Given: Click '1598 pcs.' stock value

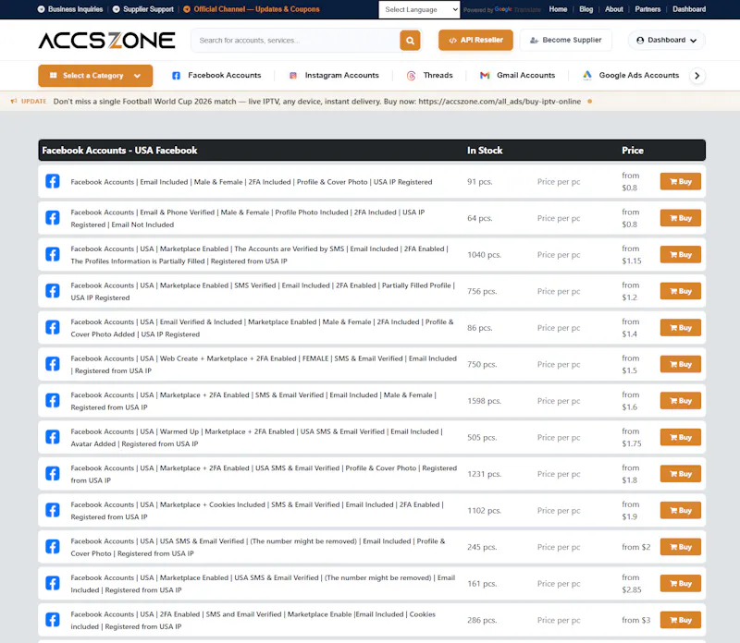Looking at the screenshot, I should tap(484, 401).
